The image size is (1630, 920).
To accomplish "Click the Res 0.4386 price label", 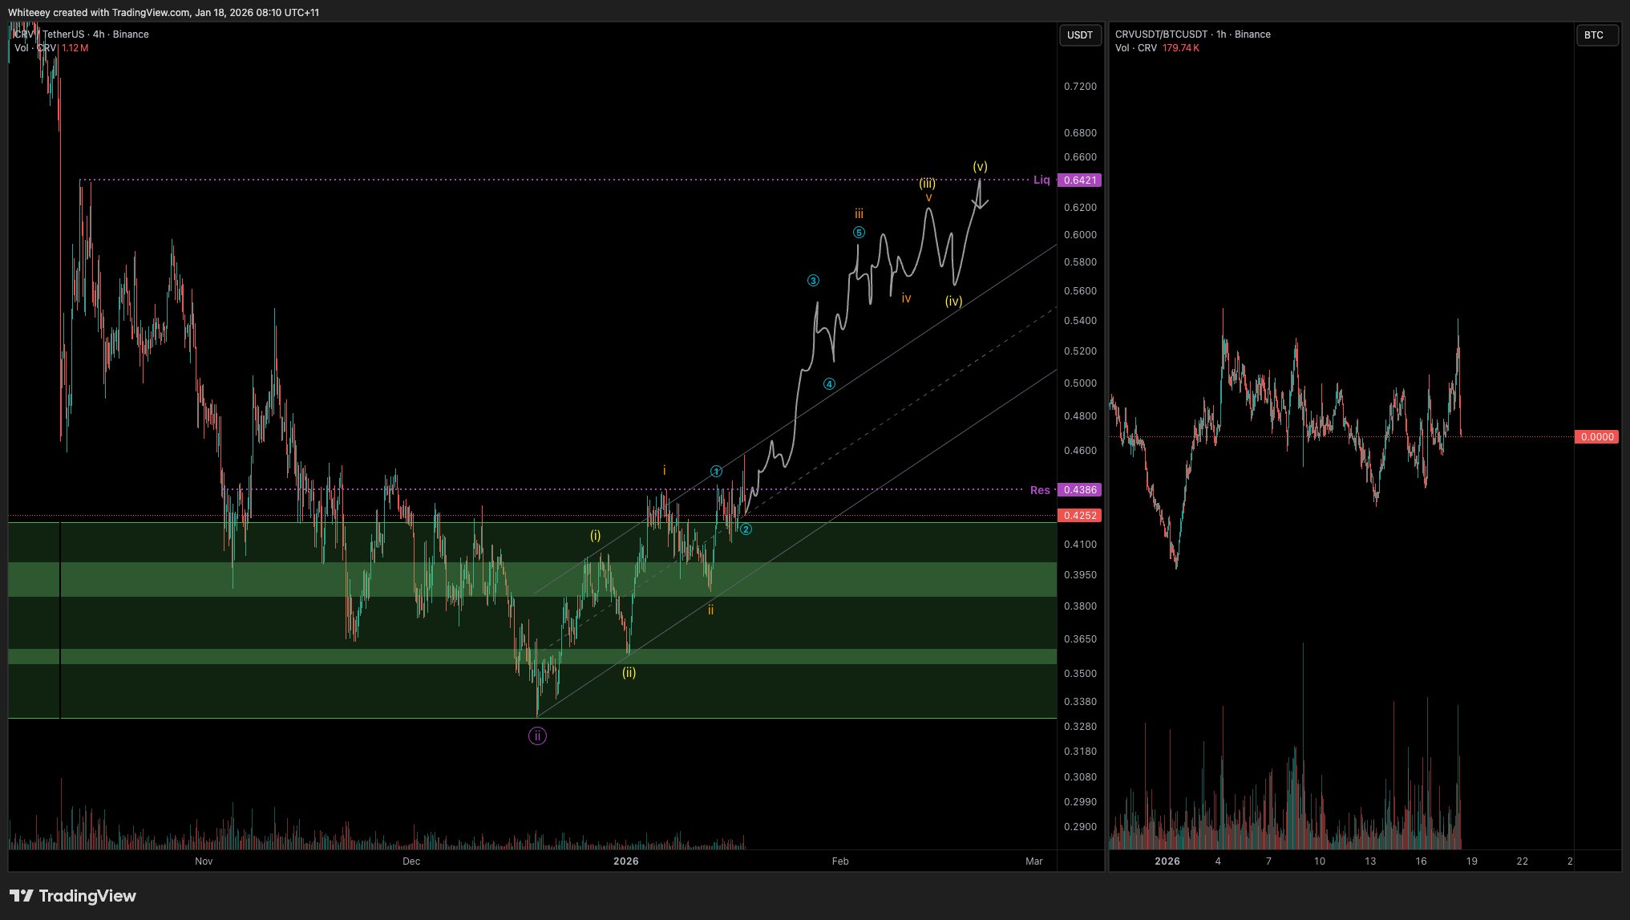I will tap(1079, 490).
